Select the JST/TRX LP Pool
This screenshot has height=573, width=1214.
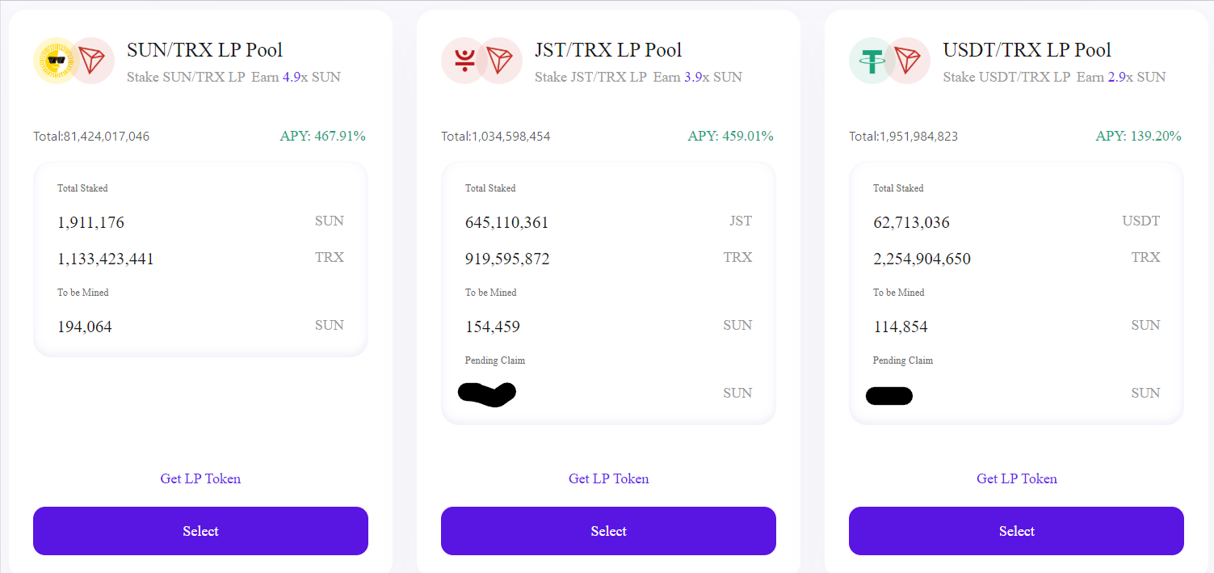(x=608, y=531)
